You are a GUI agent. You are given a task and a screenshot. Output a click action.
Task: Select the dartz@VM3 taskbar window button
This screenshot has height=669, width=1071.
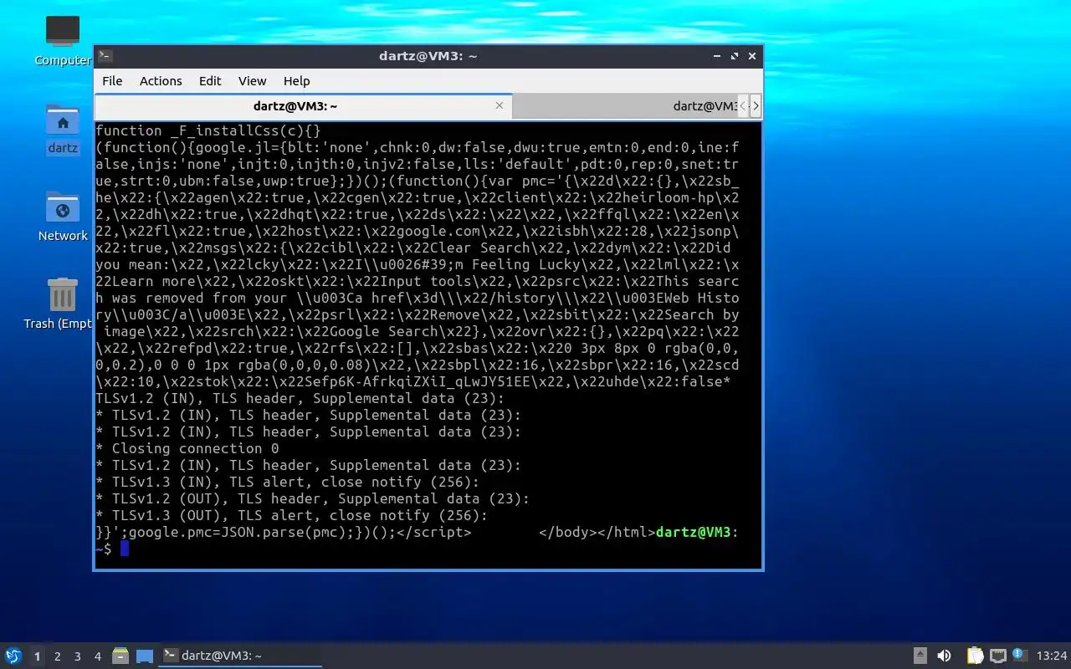(241, 656)
